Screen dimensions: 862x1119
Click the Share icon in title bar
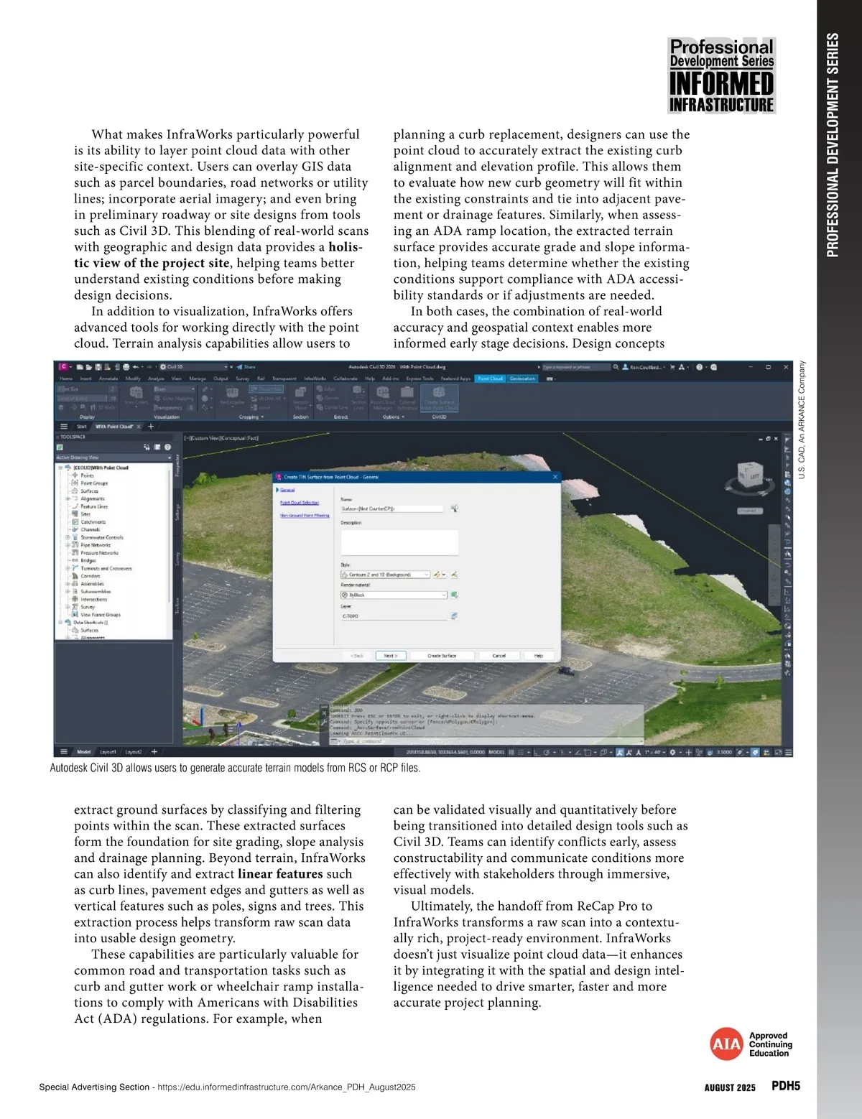click(246, 366)
